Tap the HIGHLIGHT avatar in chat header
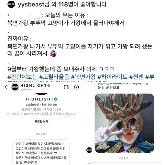Image resolution: width=165 pixels, height=165 pixels. 15,87
